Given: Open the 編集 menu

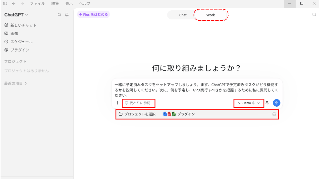Looking at the screenshot, I should (x=55, y=3).
